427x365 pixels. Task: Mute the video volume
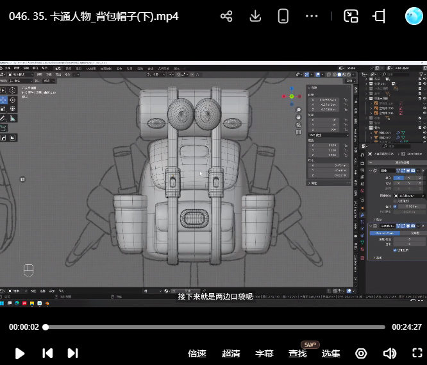tap(389, 353)
